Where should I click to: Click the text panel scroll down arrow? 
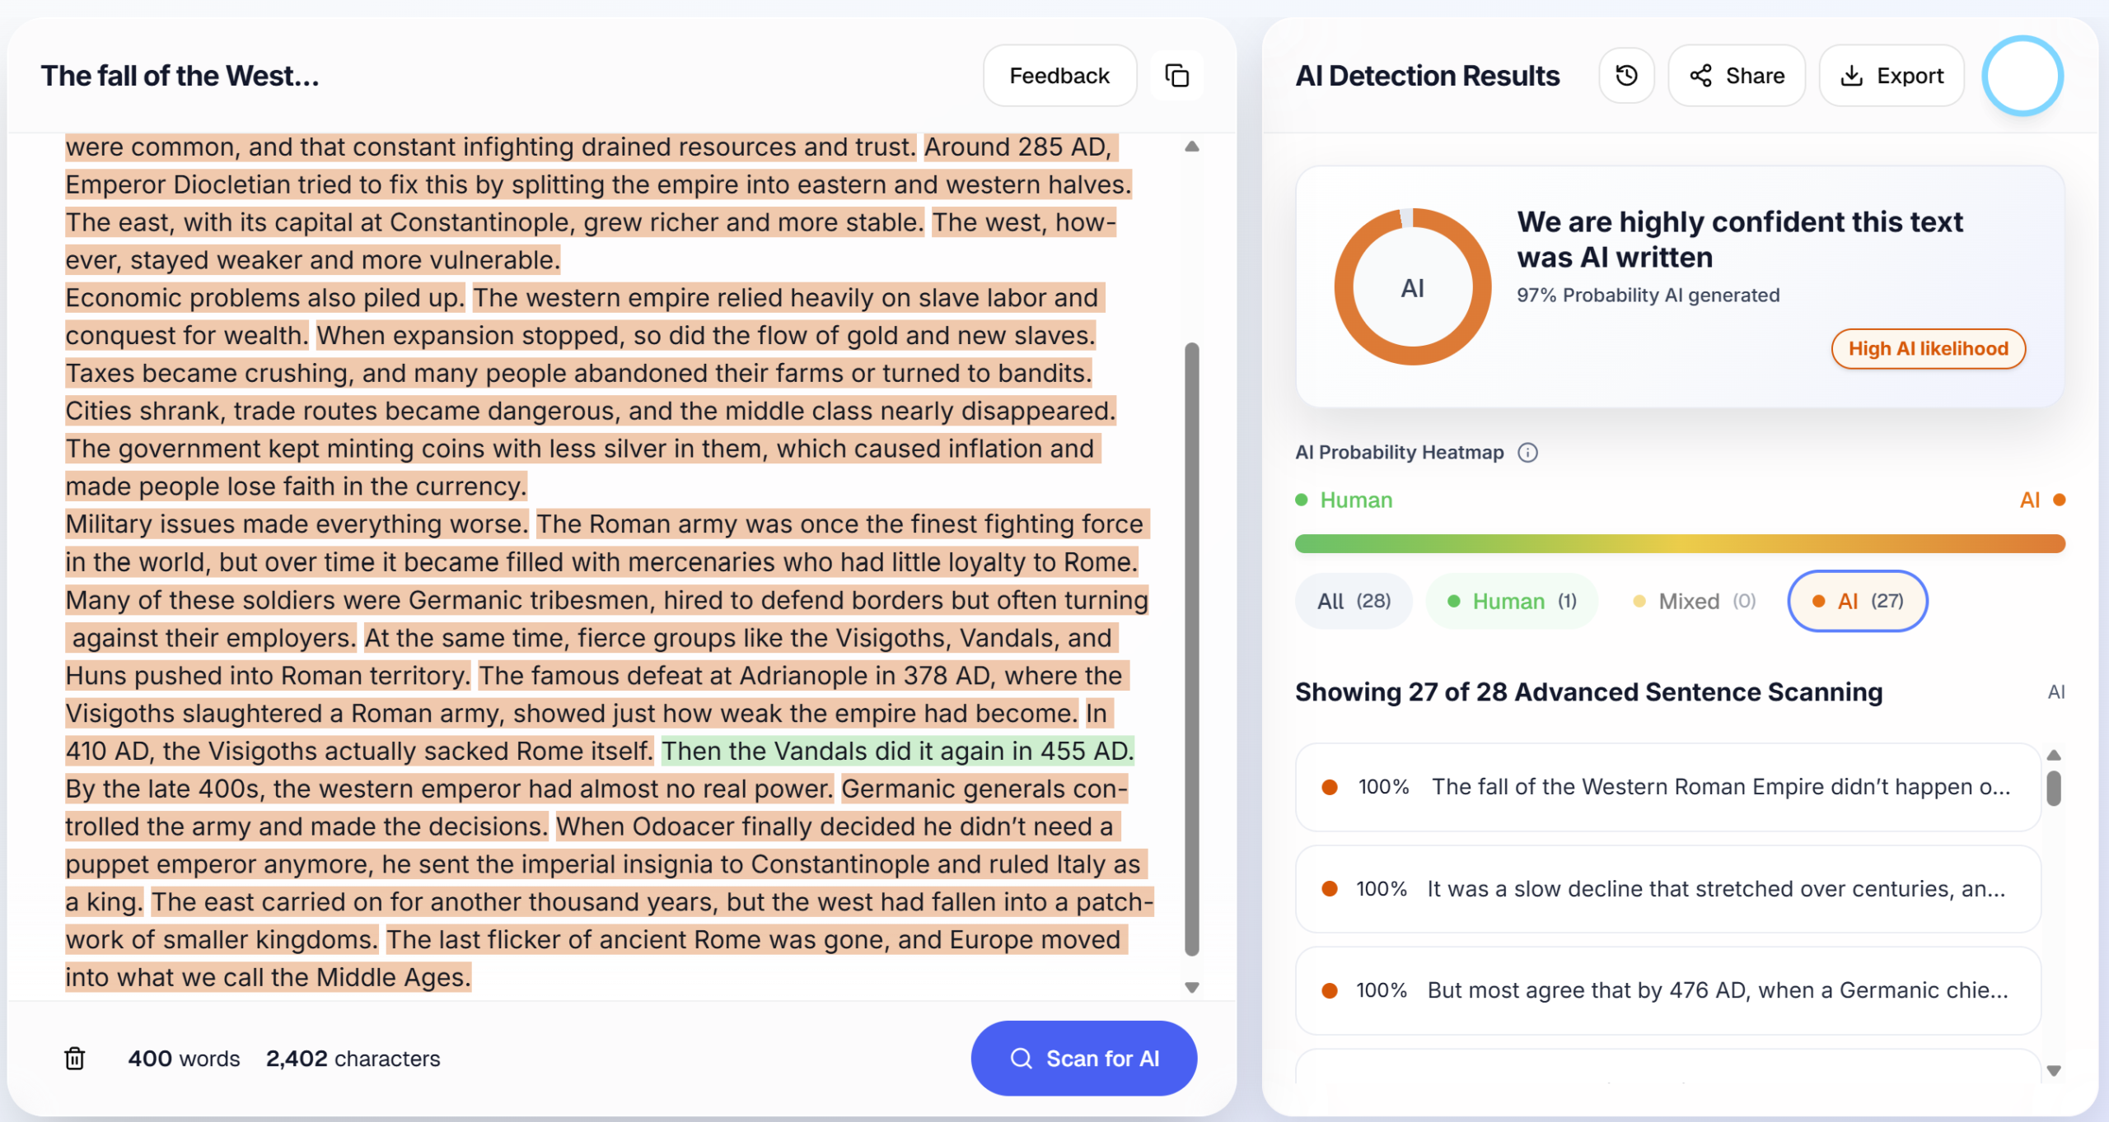[1191, 987]
